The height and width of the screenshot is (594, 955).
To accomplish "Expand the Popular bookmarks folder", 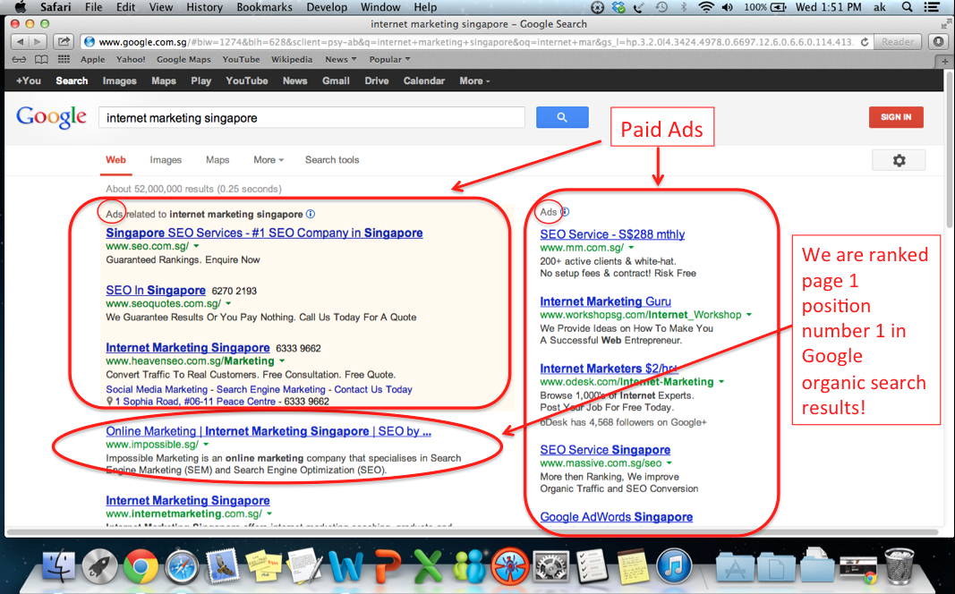I will [389, 60].
